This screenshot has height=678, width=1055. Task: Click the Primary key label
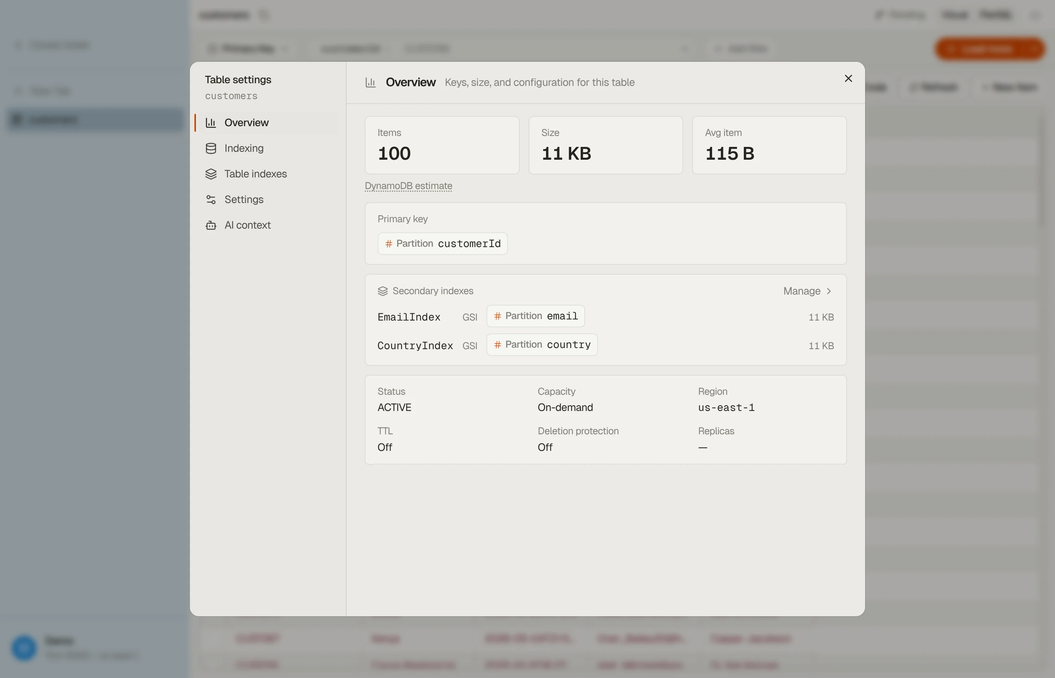click(402, 219)
